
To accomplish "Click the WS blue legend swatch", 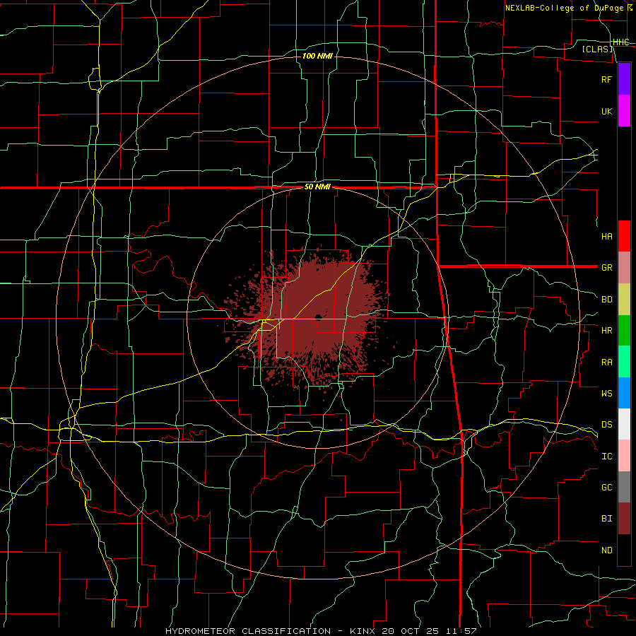I will click(x=624, y=393).
